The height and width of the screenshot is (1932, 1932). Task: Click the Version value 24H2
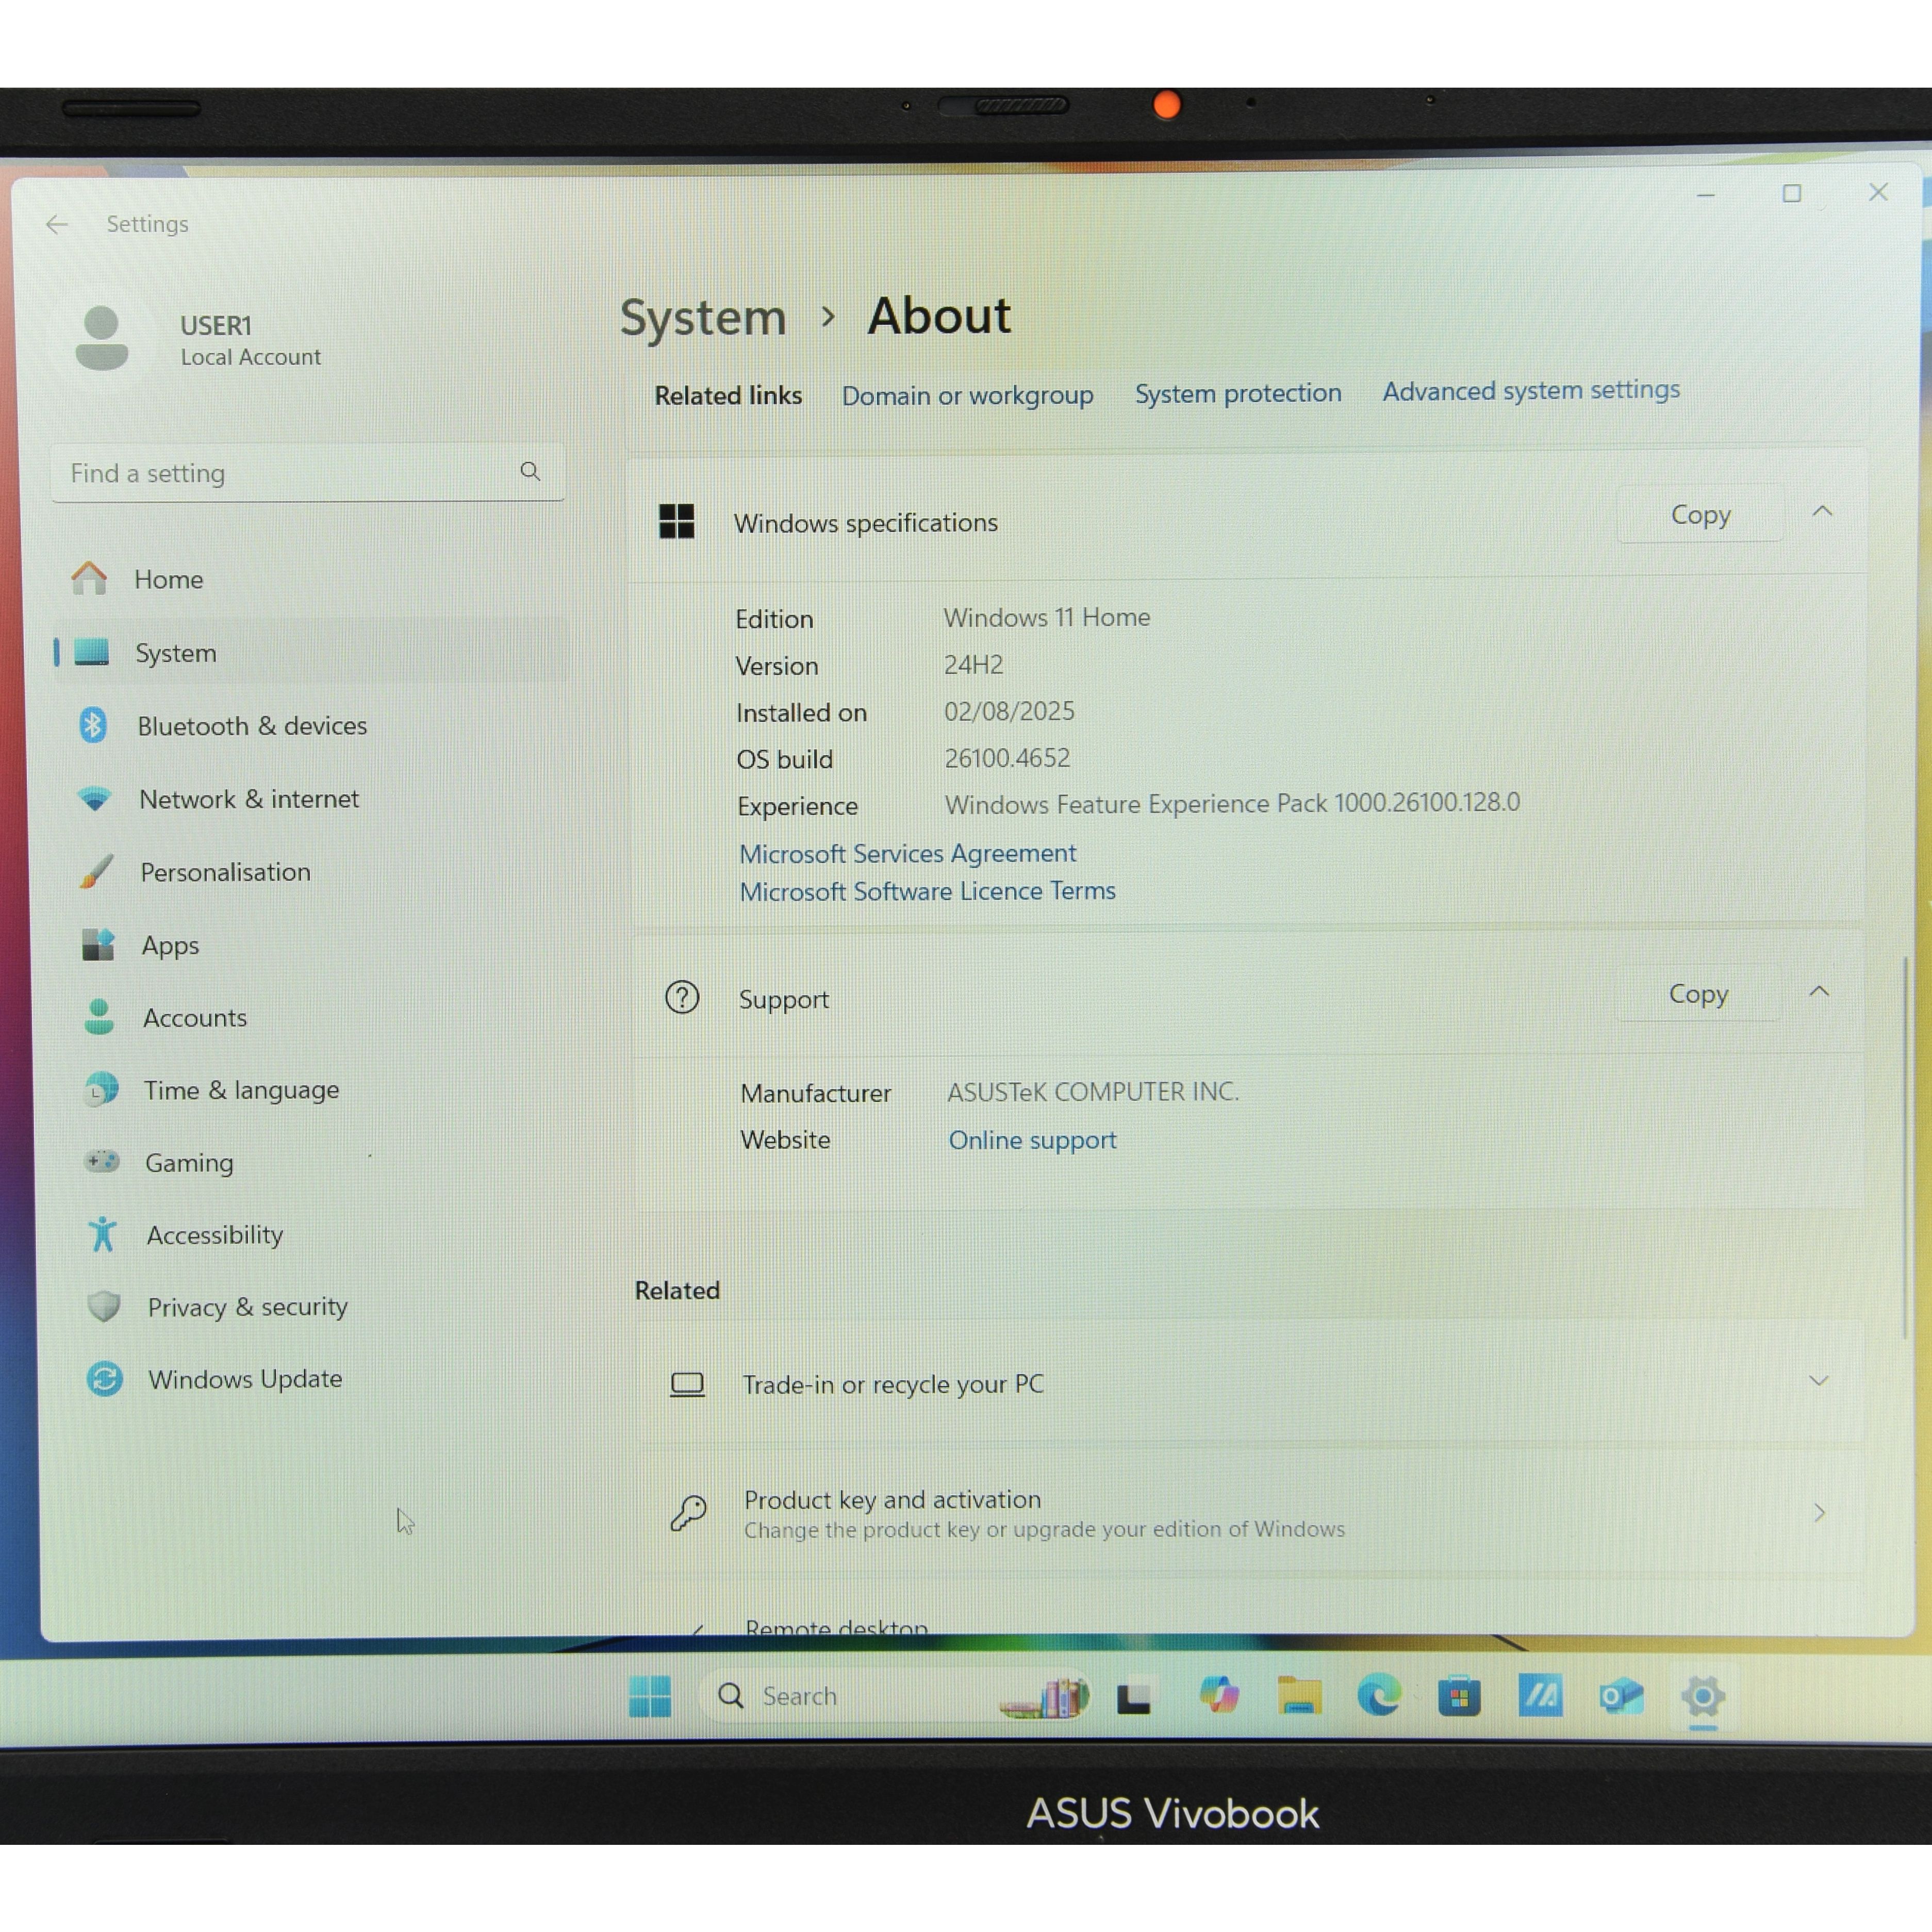973,664
